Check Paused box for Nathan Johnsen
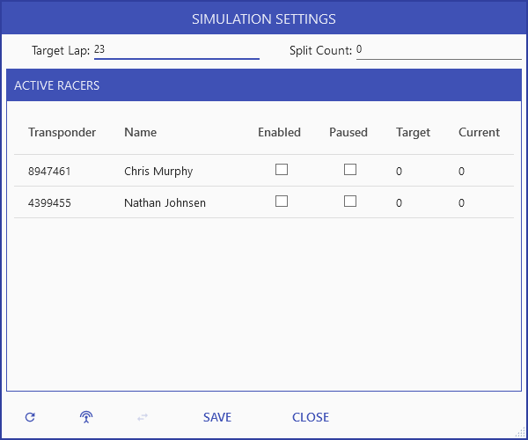The width and height of the screenshot is (528, 440). [x=350, y=201]
